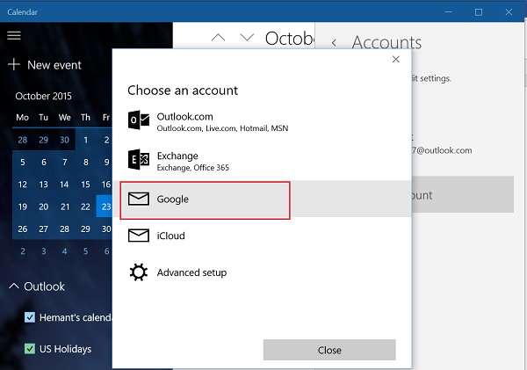Click the New event label

pos(54,65)
